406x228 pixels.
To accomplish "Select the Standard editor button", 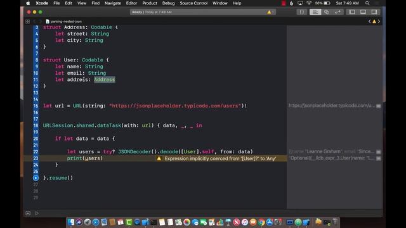I will coord(315,12).
